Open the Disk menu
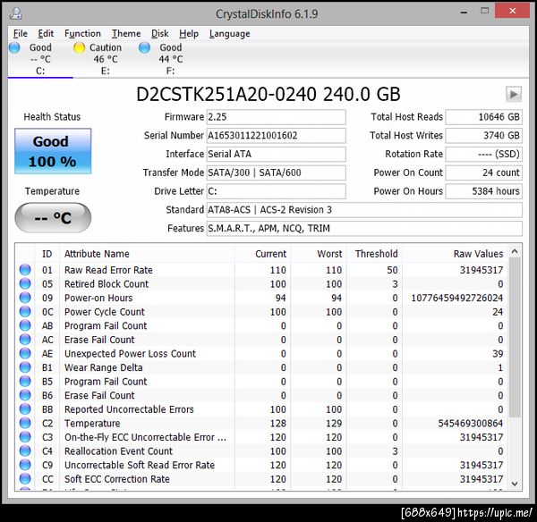The height and width of the screenshot is (522, 537). coord(159,34)
